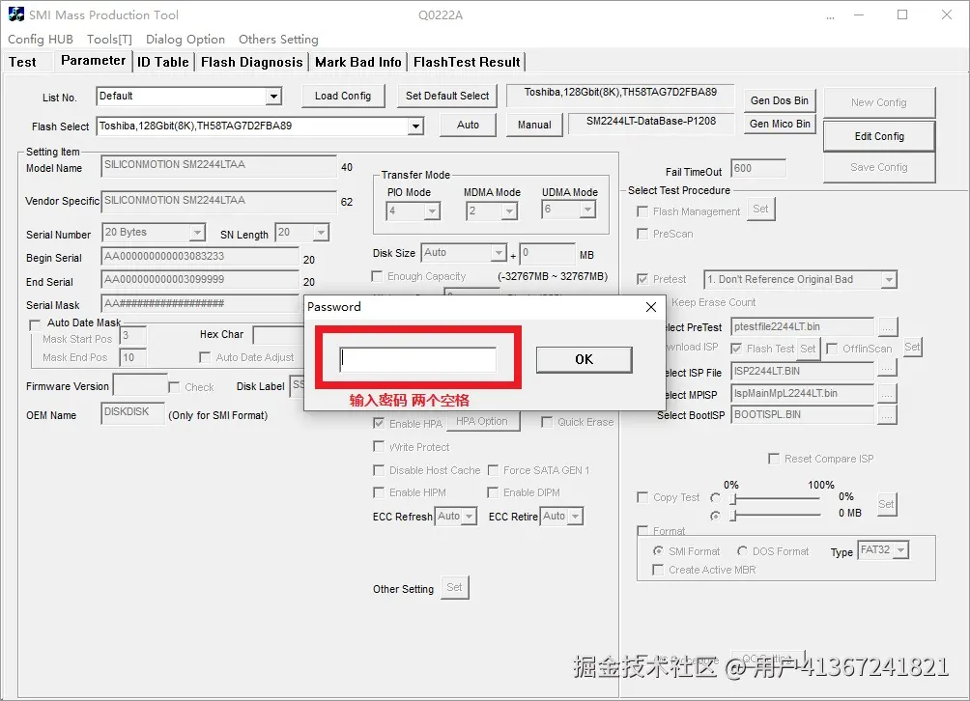
Task: Click the Load Config button
Action: coord(343,96)
